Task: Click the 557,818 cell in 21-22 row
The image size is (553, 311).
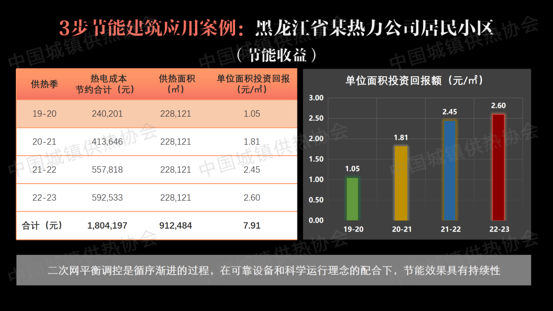Action: point(108,170)
